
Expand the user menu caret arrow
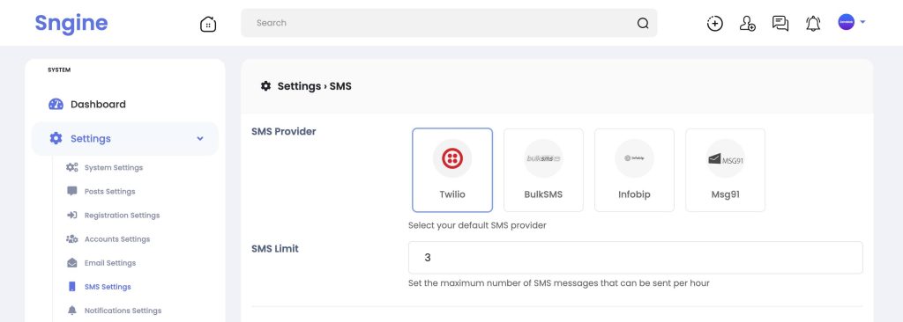(x=862, y=22)
